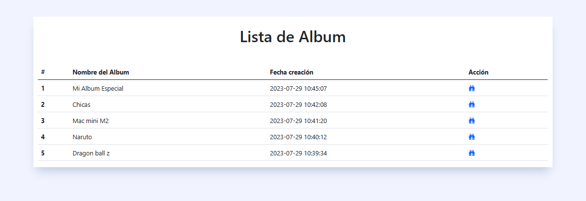View Dragon ball z album binoculars icon
The height and width of the screenshot is (201, 586).
tap(471, 153)
